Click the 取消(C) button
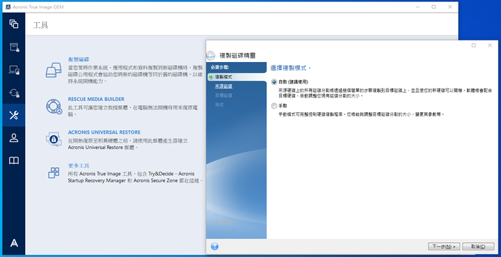Screen dimensions: 501x257 coord(478,247)
